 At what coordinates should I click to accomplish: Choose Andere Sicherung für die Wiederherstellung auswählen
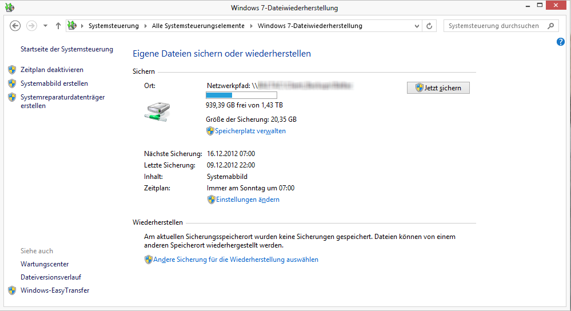(x=235, y=260)
